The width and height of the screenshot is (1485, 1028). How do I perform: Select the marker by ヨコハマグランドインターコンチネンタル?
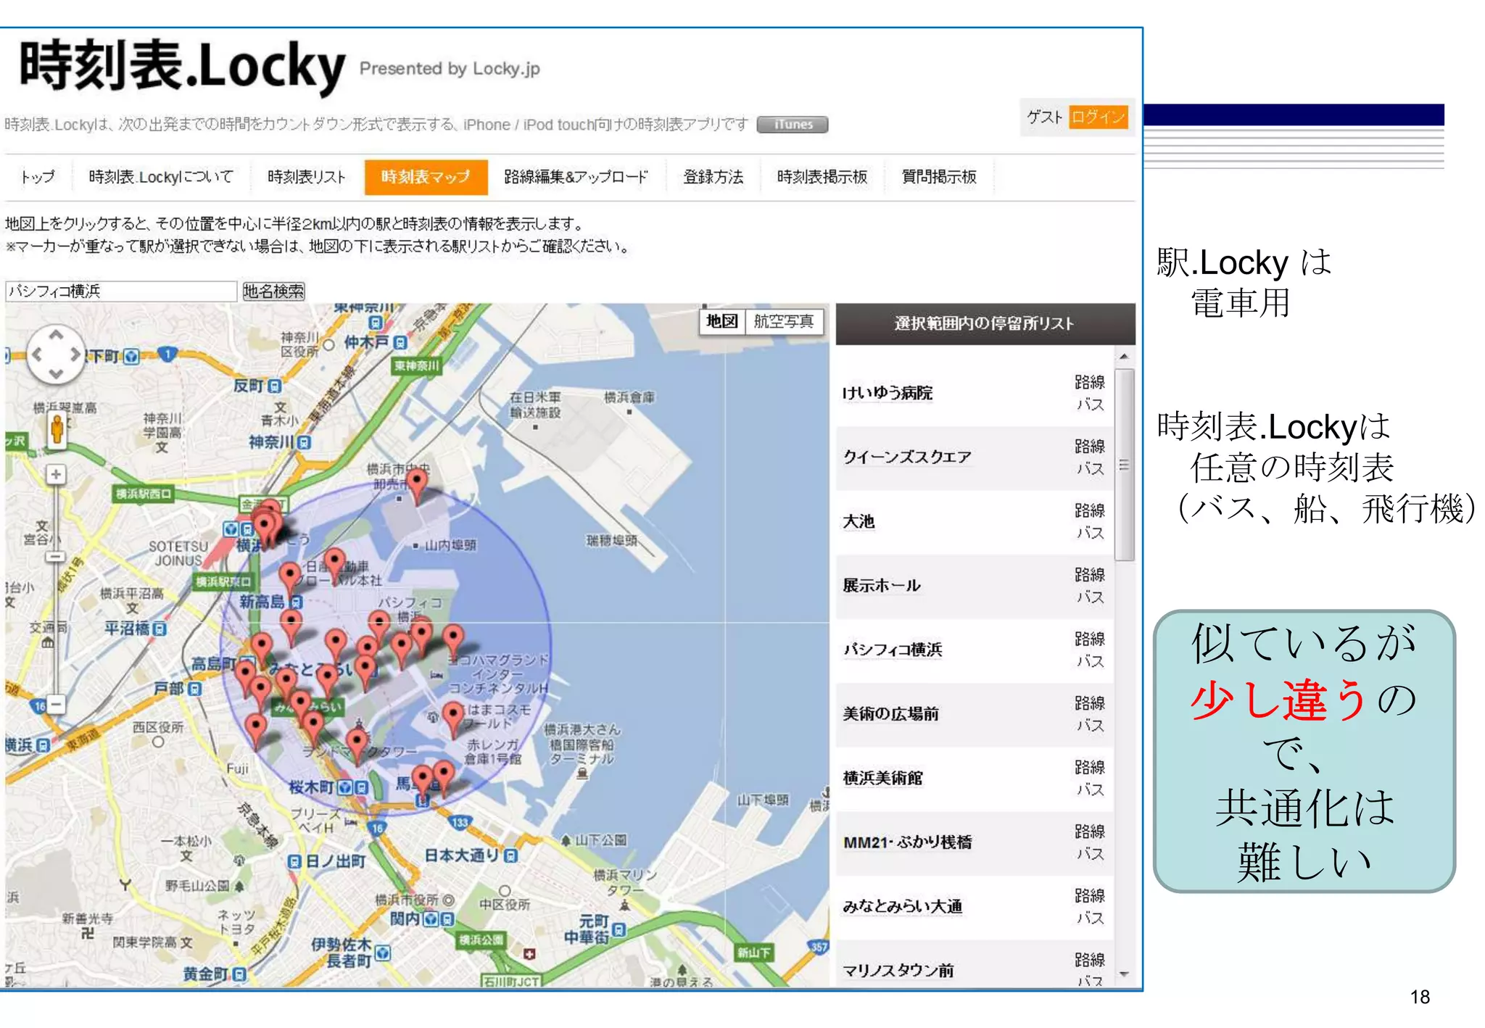[453, 642]
